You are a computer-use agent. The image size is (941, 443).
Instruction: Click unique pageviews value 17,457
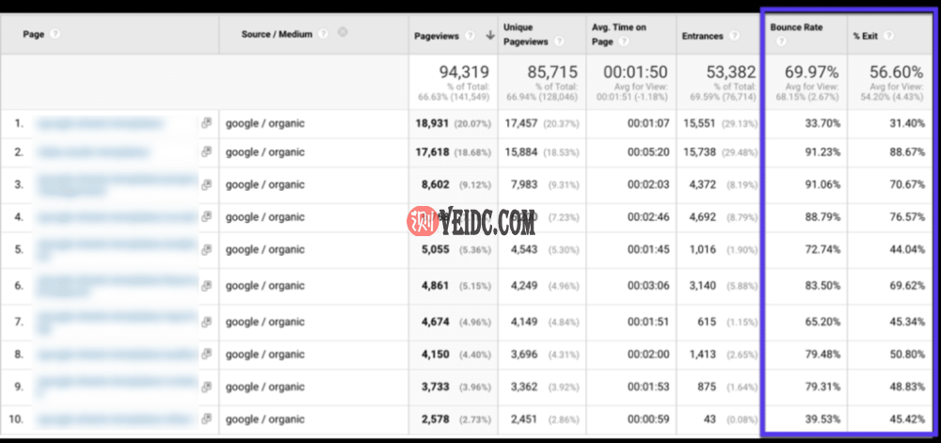(521, 123)
